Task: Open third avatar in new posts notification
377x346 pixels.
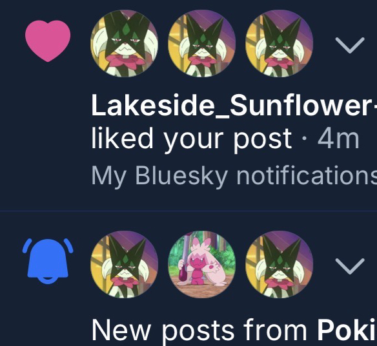Action: 279,264
